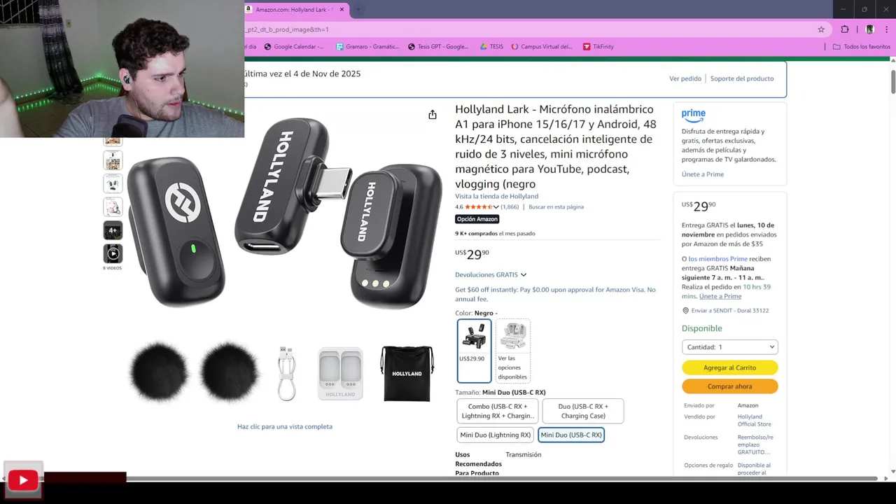Select the earbuds product thumbnail above the scooter one
Screen dimensions: 896x504
113,183
